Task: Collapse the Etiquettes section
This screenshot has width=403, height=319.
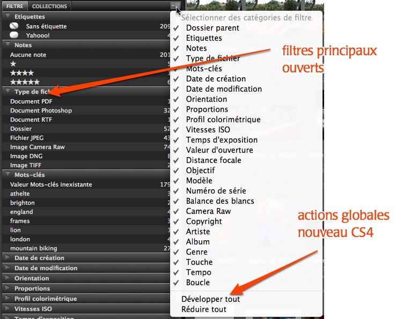Action: 8,17
